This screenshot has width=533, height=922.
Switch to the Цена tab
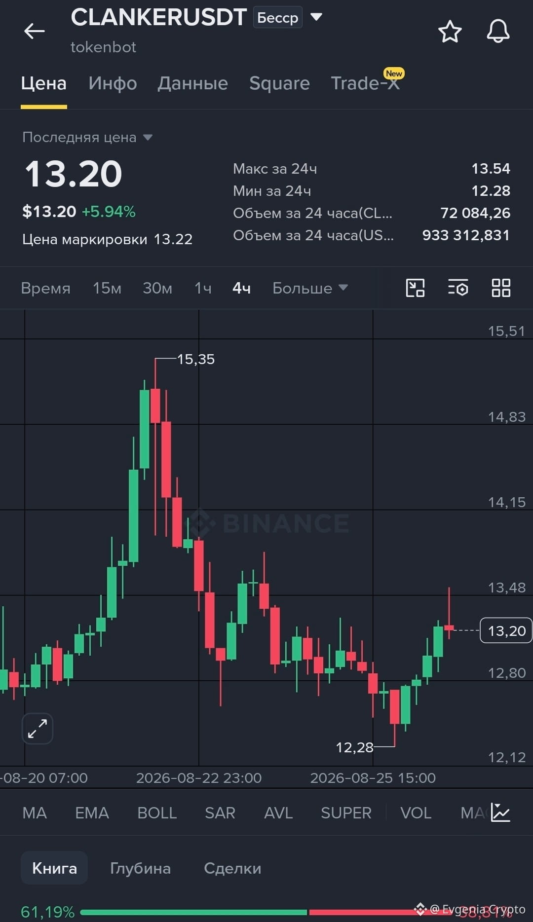[43, 83]
